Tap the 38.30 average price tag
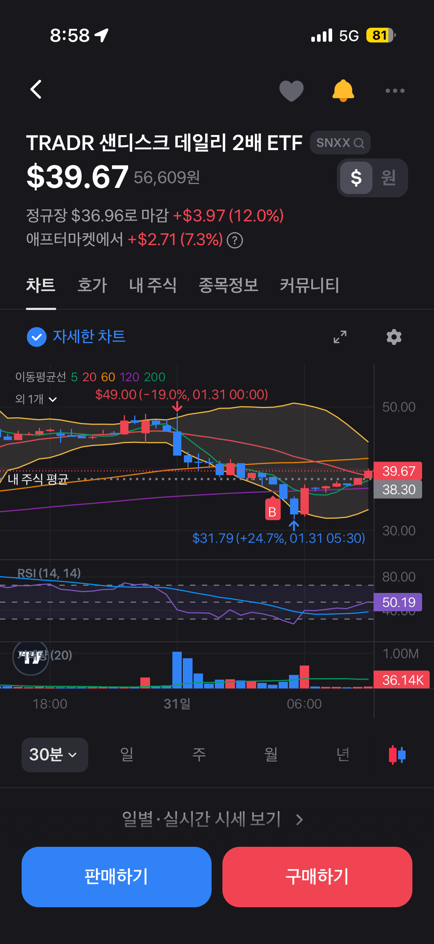This screenshot has width=434, height=944. coord(398,489)
